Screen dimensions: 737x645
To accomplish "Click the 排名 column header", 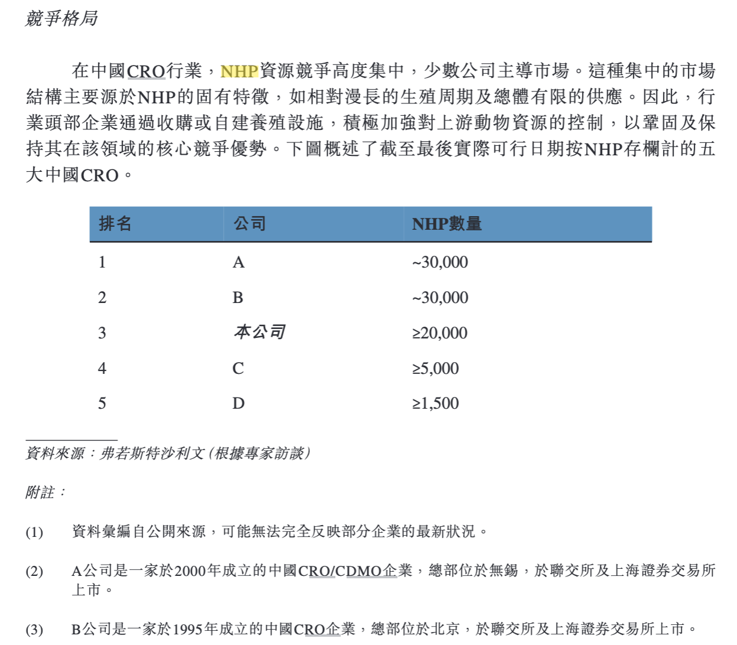I will point(115,224).
